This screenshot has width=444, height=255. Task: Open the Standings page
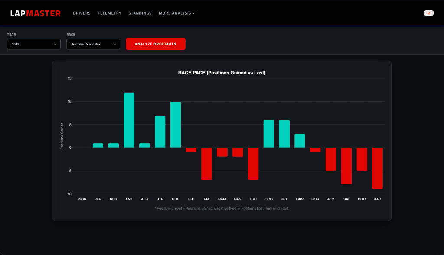click(x=140, y=13)
